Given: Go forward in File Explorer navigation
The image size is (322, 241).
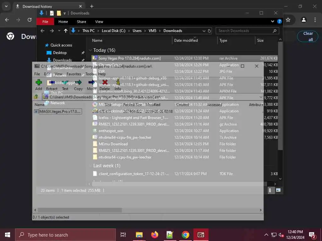Looking at the screenshot, I should pyautogui.click(x=52, y=31).
